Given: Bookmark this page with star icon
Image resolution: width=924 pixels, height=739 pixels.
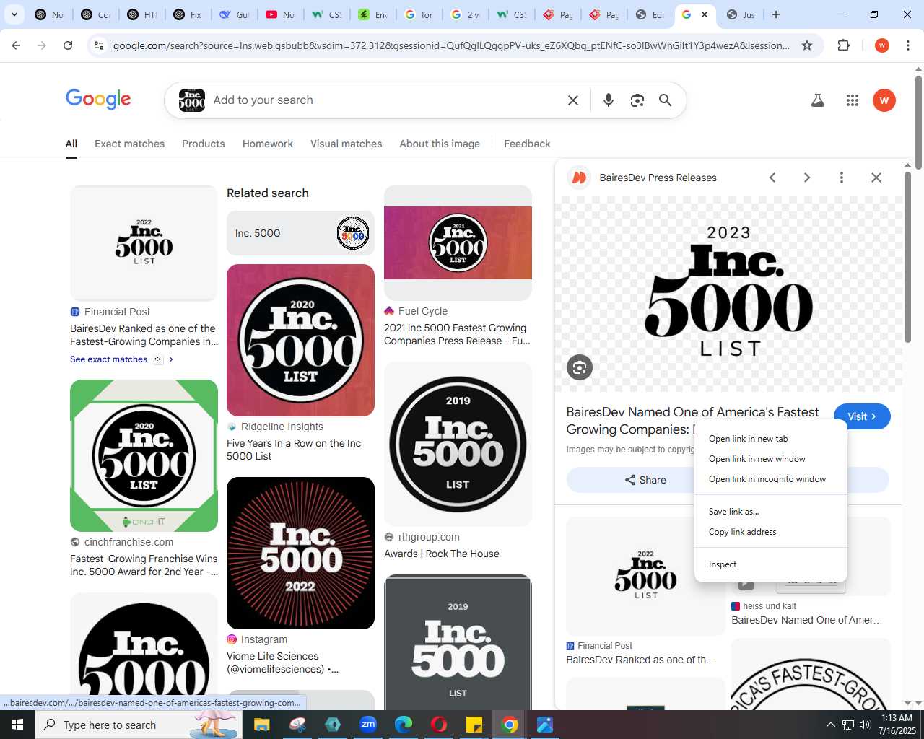Looking at the screenshot, I should (807, 45).
